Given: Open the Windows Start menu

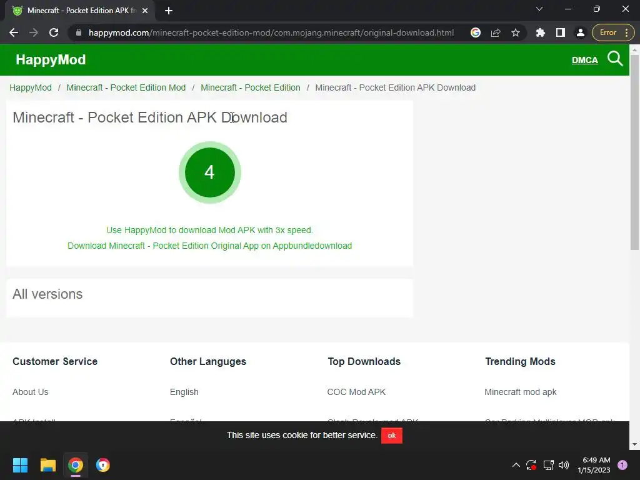Looking at the screenshot, I should point(20,465).
